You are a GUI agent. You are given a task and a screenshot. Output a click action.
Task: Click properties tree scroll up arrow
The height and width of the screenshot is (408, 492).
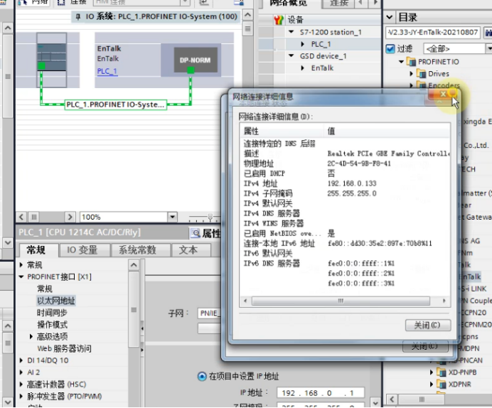coord(134,265)
